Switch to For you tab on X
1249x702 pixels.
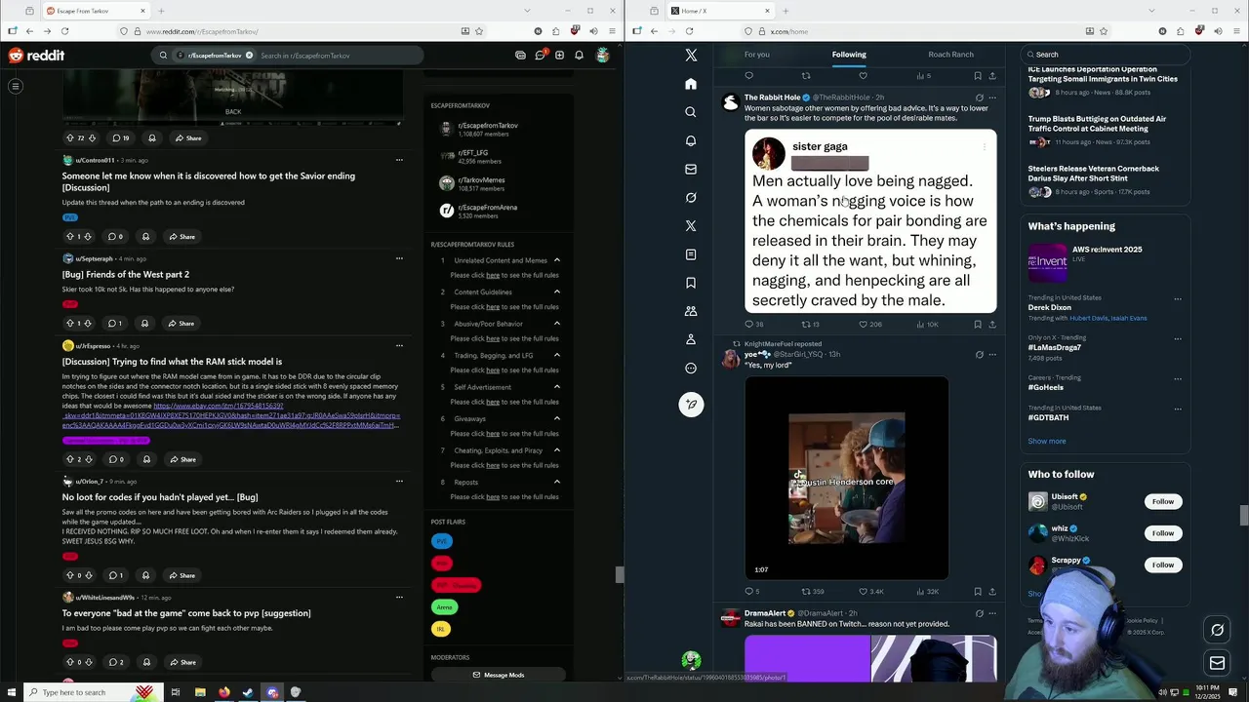pyautogui.click(x=756, y=55)
